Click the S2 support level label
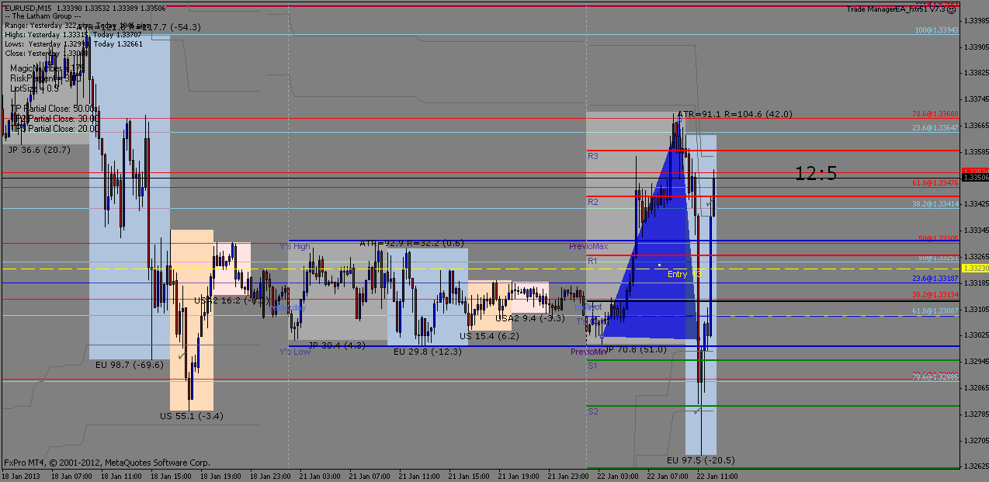 pos(593,411)
